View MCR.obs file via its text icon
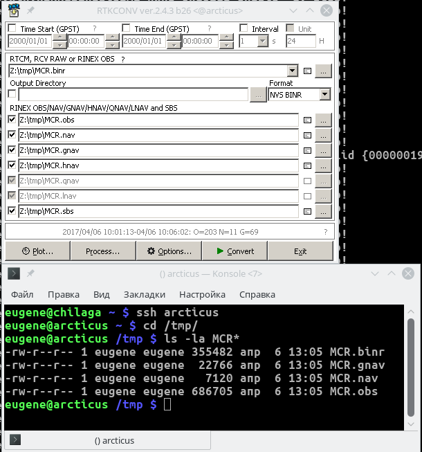 point(308,120)
